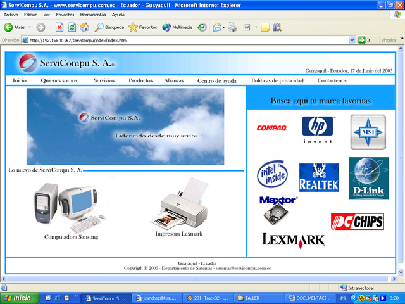This screenshot has height=304, width=405.
Task: Click the forward arrow navigation button
Action: click(x=40, y=27)
